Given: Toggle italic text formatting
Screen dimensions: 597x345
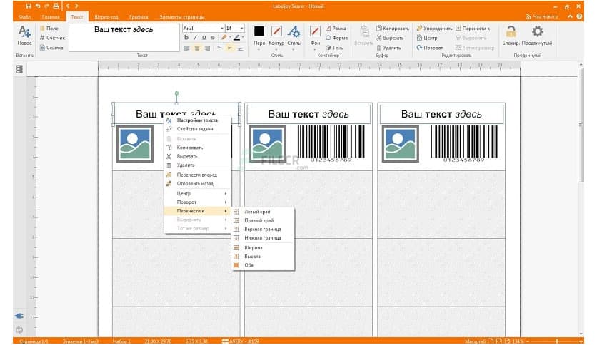Looking at the screenshot, I should (x=195, y=38).
